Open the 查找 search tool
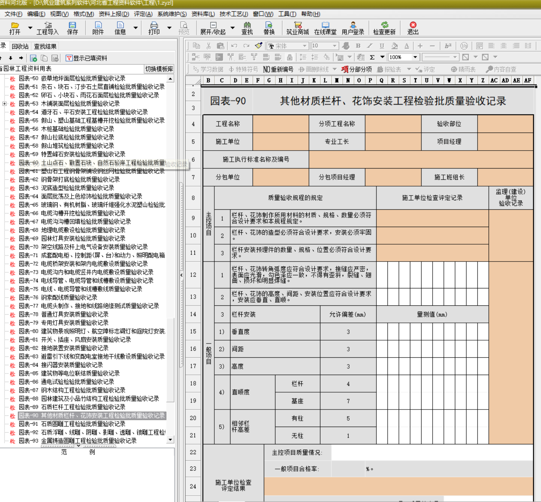Screen dimensions: 541x502 tap(247, 28)
